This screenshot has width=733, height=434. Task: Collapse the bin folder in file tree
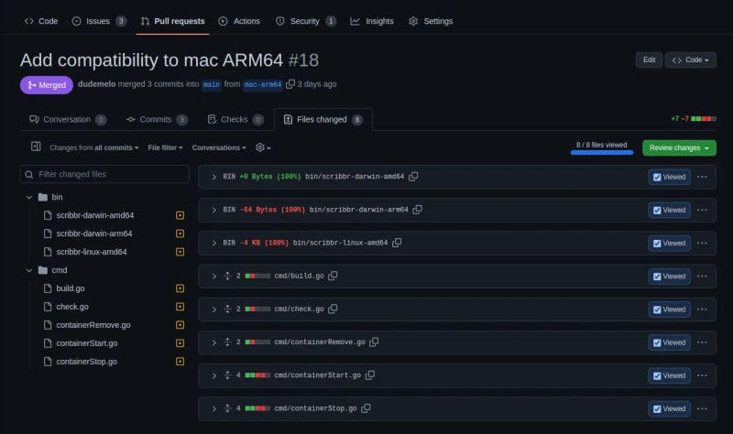tap(29, 197)
